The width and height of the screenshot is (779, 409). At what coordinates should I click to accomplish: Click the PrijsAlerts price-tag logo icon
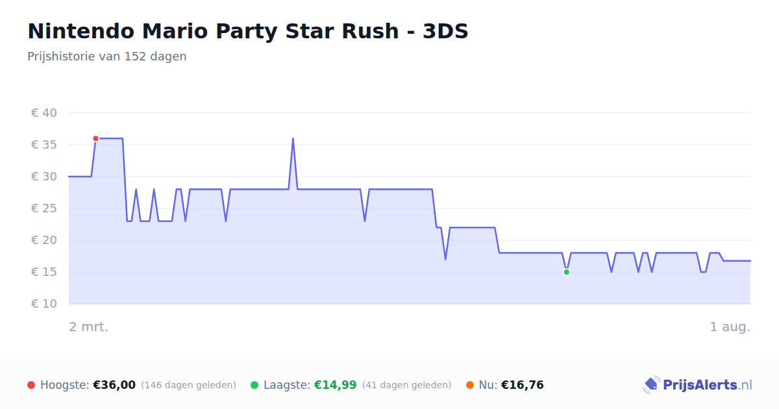tap(651, 385)
